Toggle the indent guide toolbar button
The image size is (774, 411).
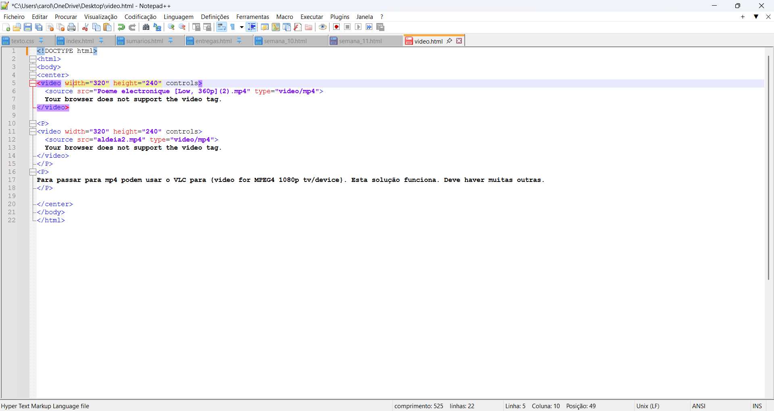pyautogui.click(x=251, y=27)
